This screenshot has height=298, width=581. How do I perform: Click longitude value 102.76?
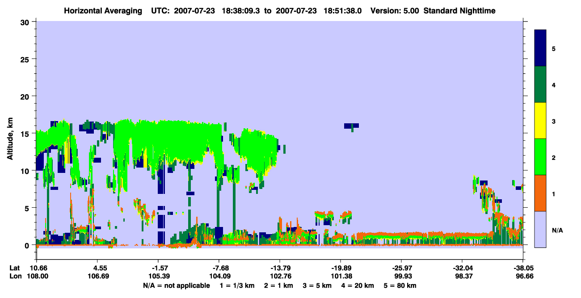(279, 276)
